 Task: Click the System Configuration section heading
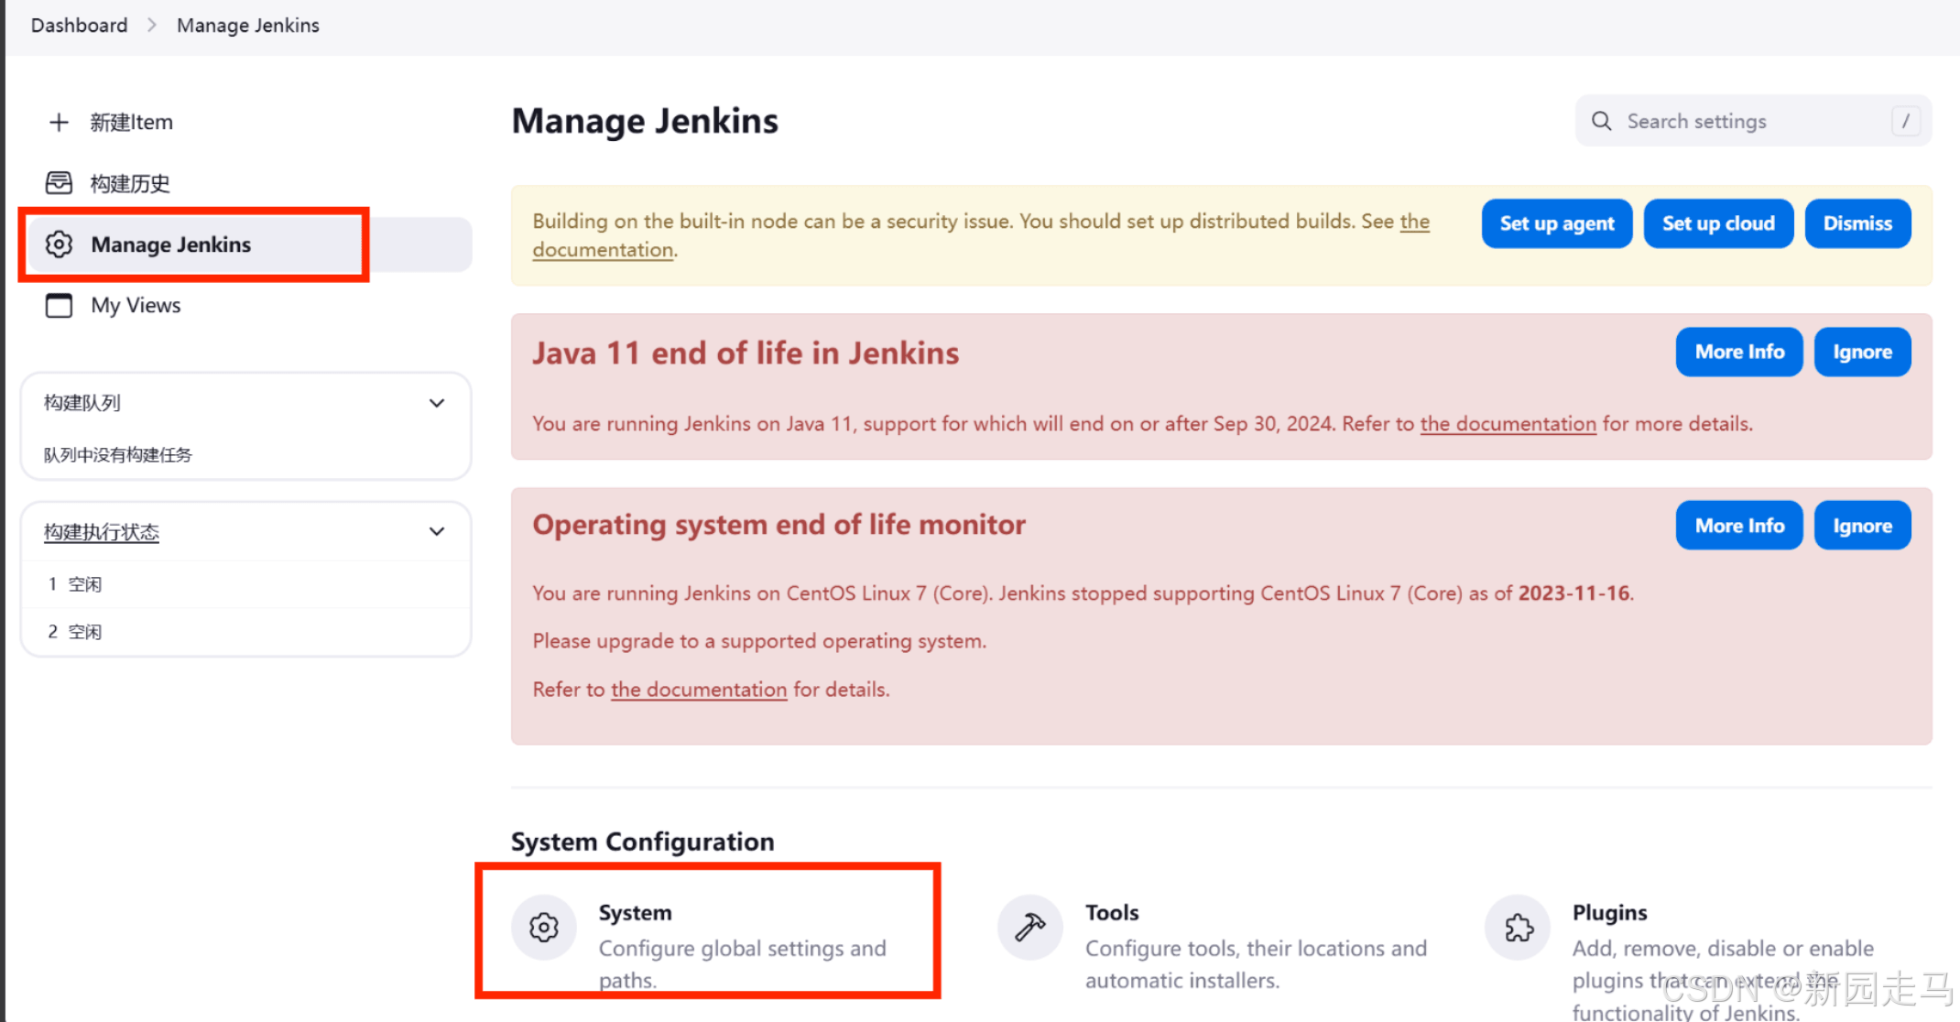point(643,842)
